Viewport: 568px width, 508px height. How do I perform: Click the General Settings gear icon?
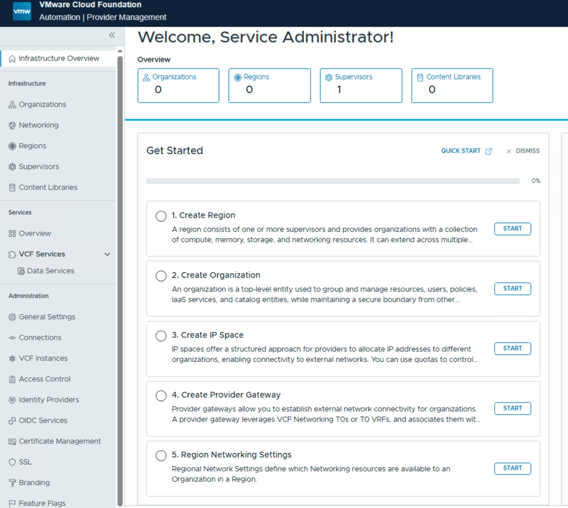(x=12, y=317)
